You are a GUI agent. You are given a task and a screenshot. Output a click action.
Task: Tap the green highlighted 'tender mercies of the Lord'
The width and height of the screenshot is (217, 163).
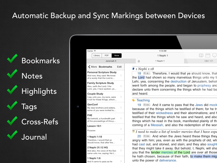(x=170, y=152)
